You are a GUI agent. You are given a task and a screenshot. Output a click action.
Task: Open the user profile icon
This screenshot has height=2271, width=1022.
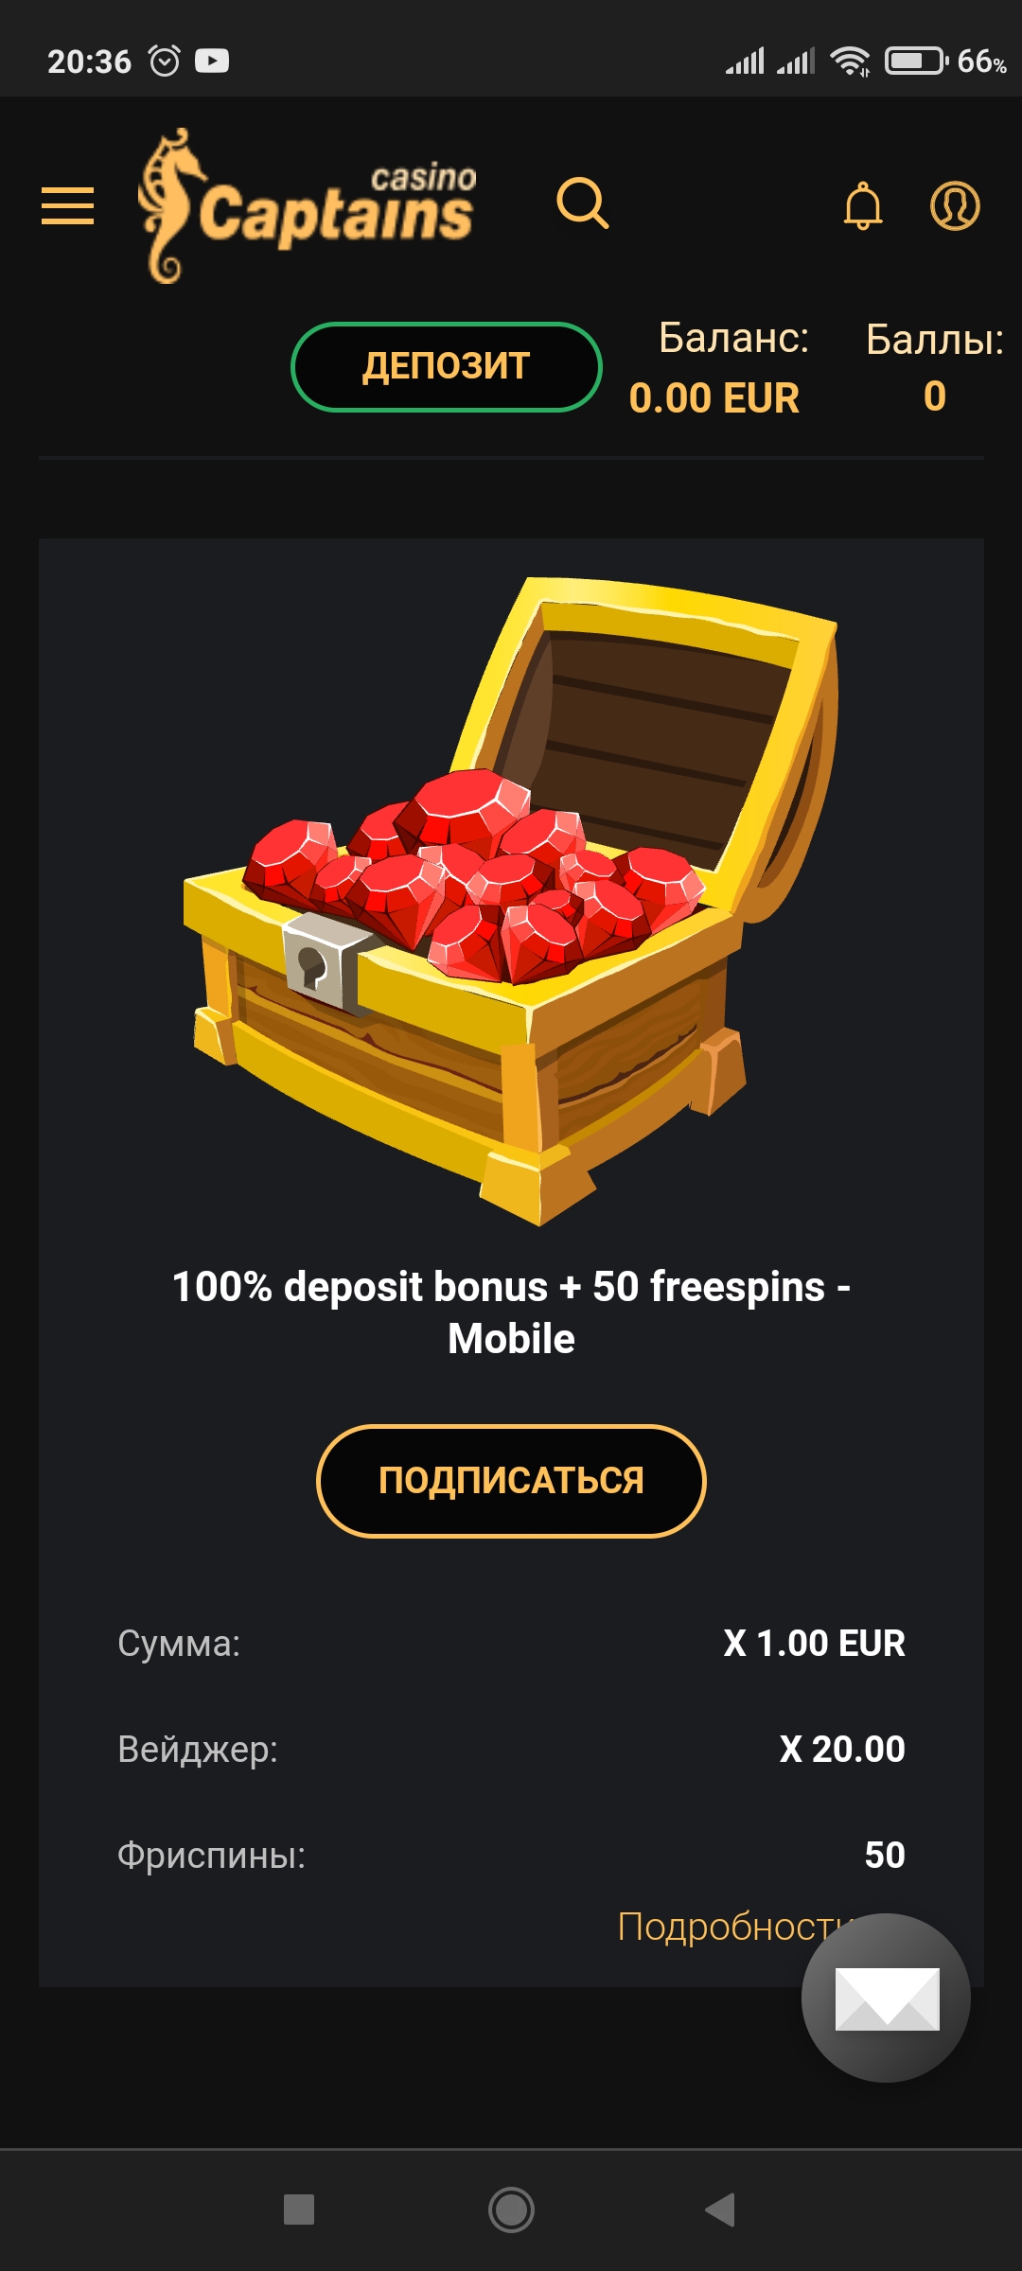coord(955,205)
